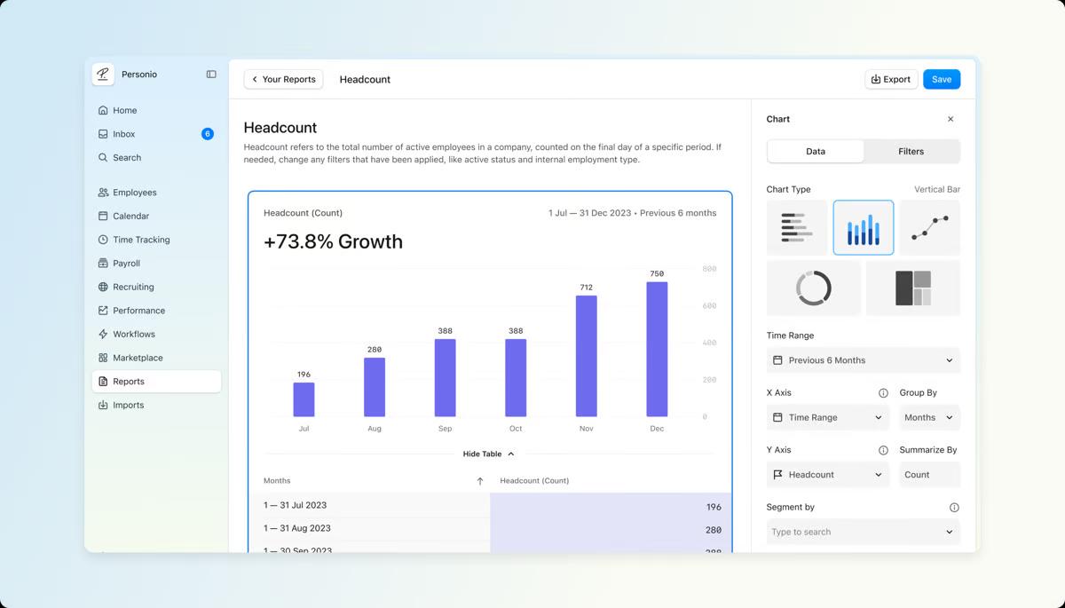Image resolution: width=1065 pixels, height=608 pixels.
Task: Select the Data tab
Action: point(815,151)
